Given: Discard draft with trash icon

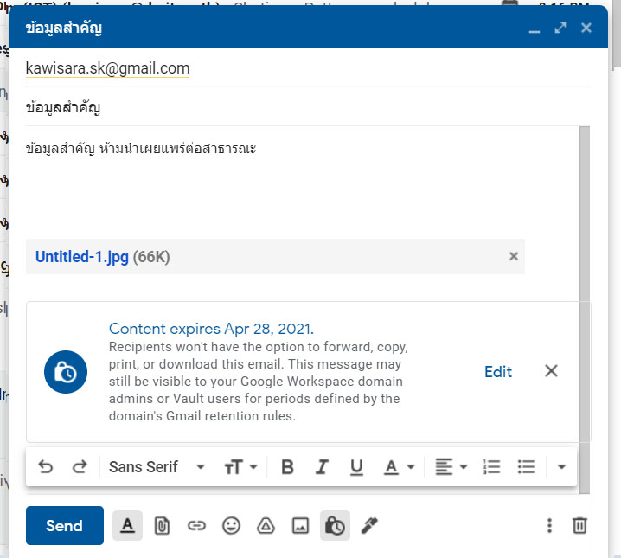Looking at the screenshot, I should point(579,525).
